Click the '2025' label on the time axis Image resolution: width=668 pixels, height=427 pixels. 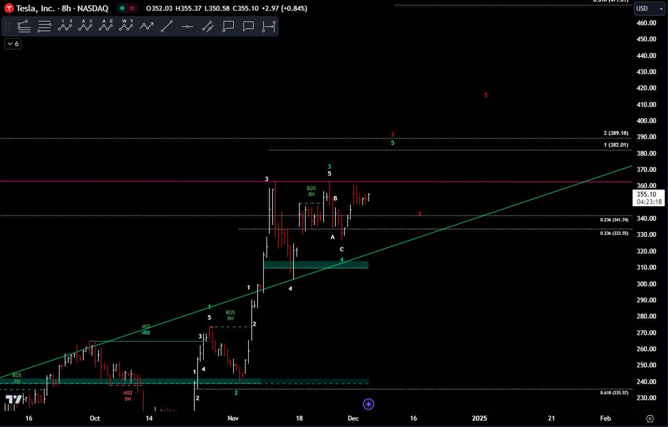479,418
